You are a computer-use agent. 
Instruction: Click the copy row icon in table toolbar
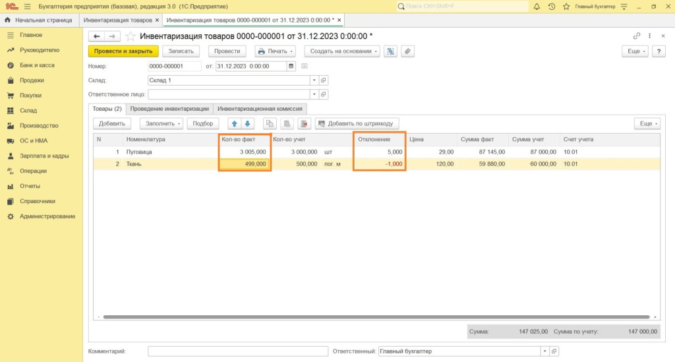pos(270,123)
